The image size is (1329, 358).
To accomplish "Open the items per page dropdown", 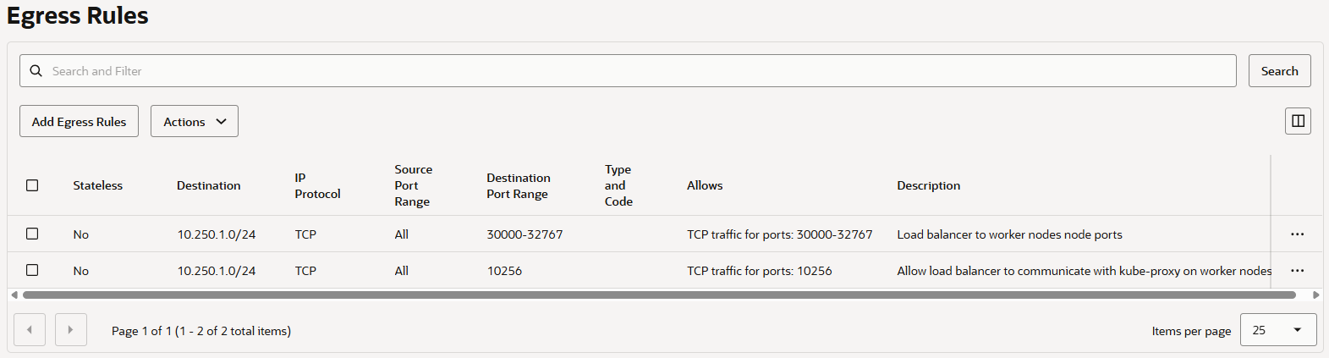I will tap(1277, 330).
